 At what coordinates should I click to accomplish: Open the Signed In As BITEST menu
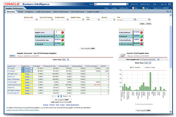162,8
